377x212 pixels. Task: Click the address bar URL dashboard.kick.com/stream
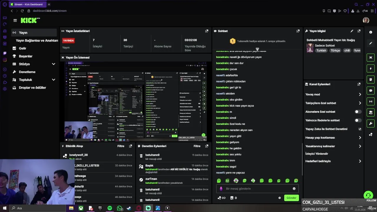[50, 11]
